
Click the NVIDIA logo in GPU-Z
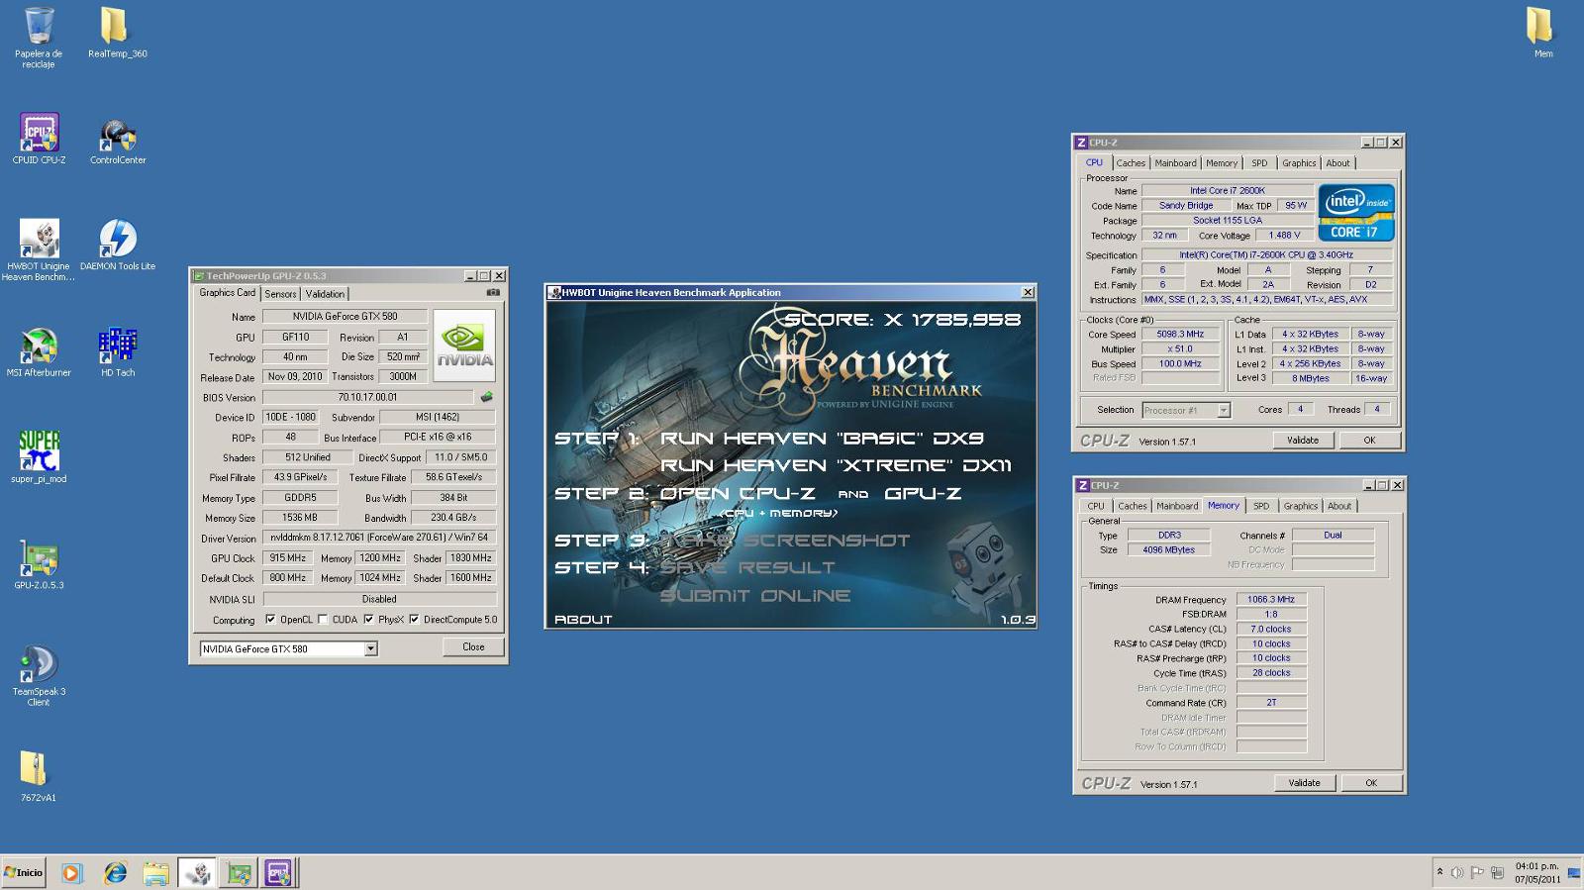coord(464,346)
